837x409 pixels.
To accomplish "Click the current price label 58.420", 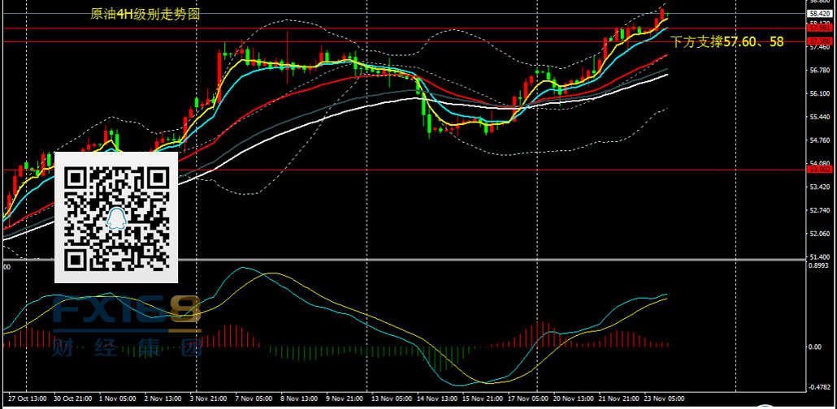I will pos(819,14).
